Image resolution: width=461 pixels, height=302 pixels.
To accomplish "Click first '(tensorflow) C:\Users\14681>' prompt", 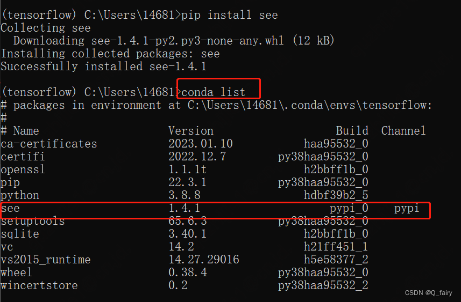I will click(90, 14).
